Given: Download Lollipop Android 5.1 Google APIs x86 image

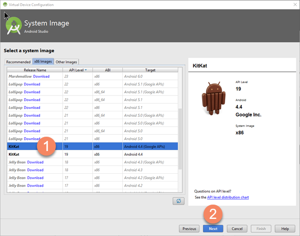Looking at the screenshot, I should (x=32, y=84).
